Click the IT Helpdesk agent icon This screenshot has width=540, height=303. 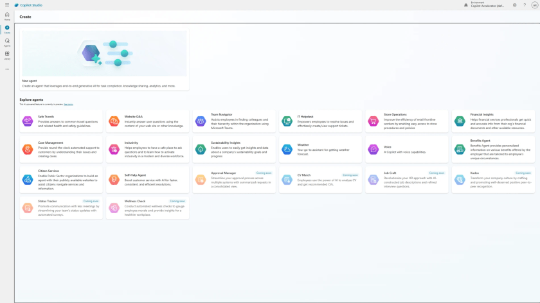tap(287, 121)
